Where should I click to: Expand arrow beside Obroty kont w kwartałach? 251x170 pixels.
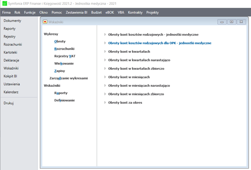[105, 51]
